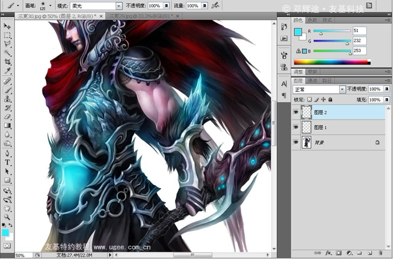The width and height of the screenshot is (393, 259).
Task: Toggle lock position
Action: [323, 100]
